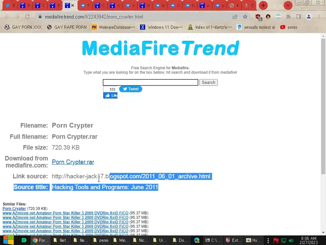Share this page using the share icon

click(235, 17)
